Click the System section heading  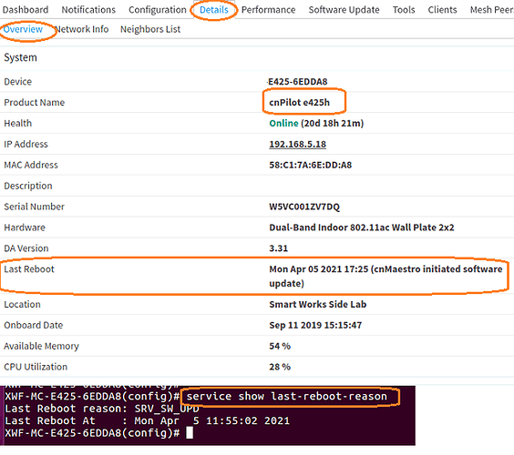[x=20, y=58]
